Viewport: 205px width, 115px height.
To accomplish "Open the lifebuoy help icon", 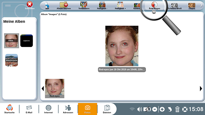I will click(185, 109).
